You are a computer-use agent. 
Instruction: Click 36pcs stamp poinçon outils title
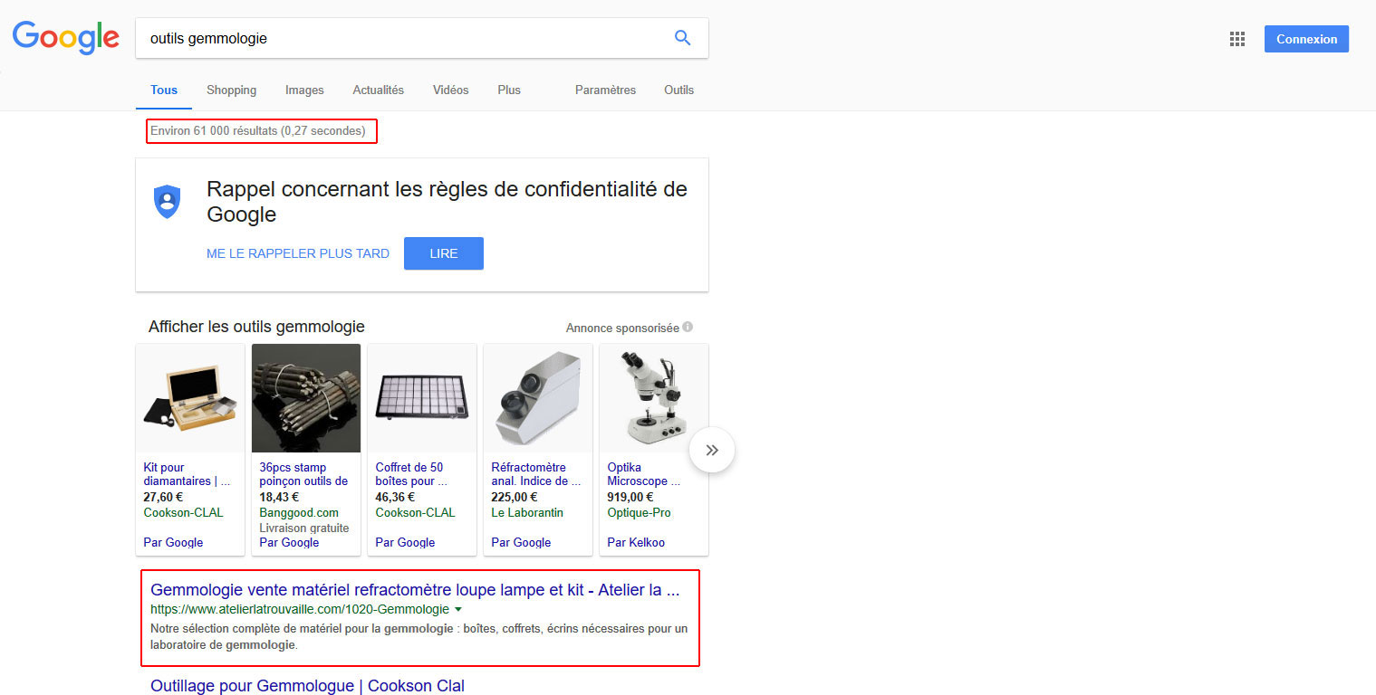tap(303, 474)
